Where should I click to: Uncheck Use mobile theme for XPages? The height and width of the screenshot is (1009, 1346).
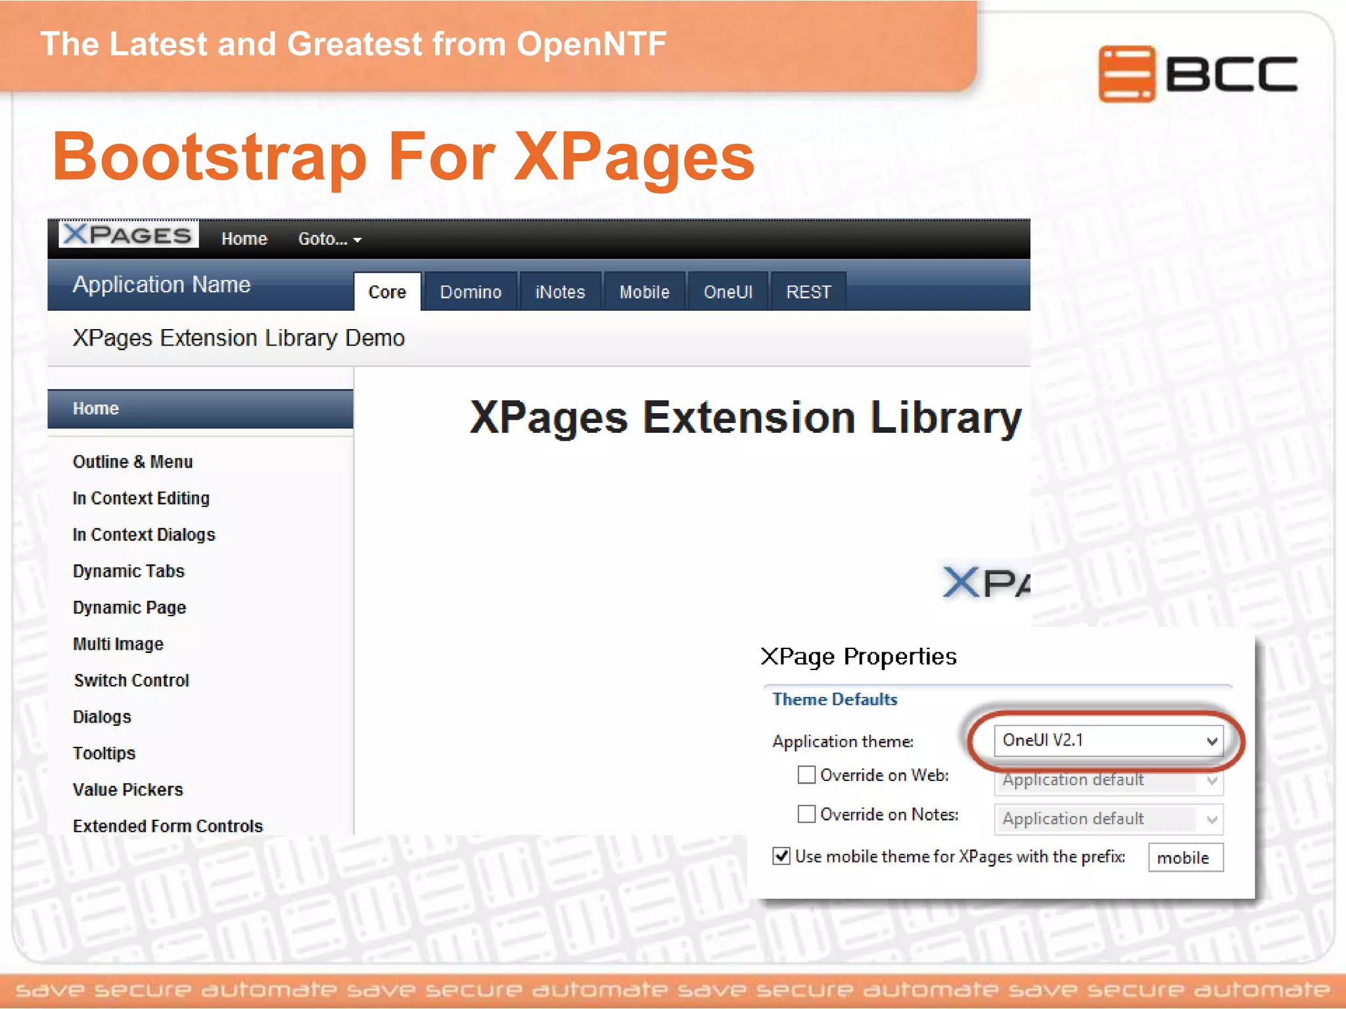(x=781, y=857)
